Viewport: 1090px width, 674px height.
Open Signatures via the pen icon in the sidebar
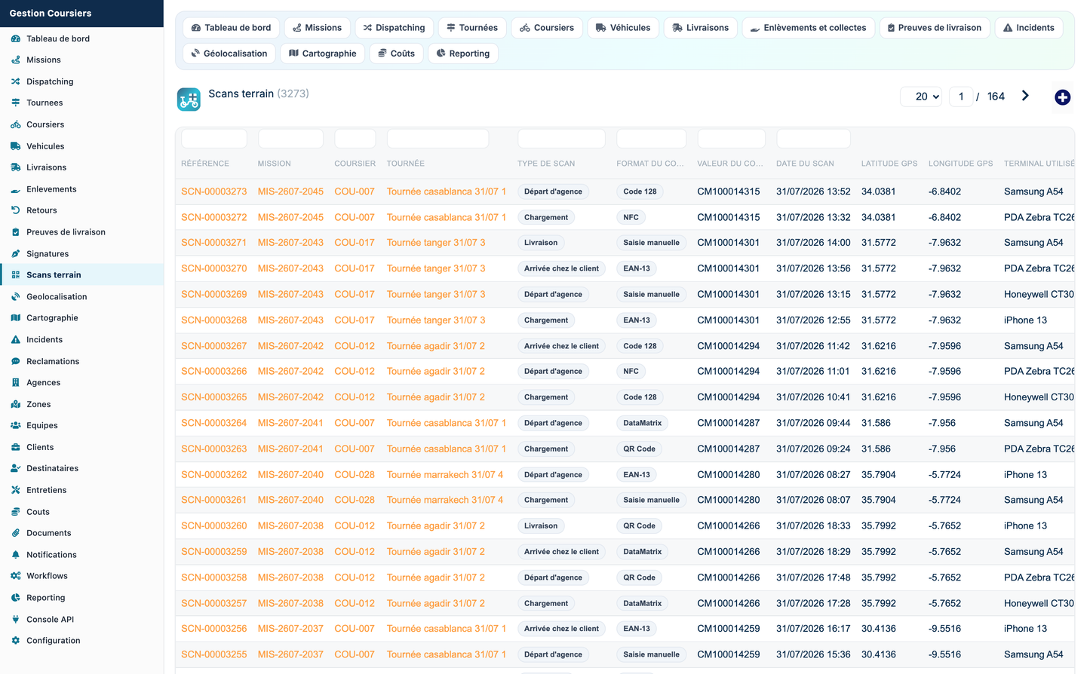pos(15,254)
